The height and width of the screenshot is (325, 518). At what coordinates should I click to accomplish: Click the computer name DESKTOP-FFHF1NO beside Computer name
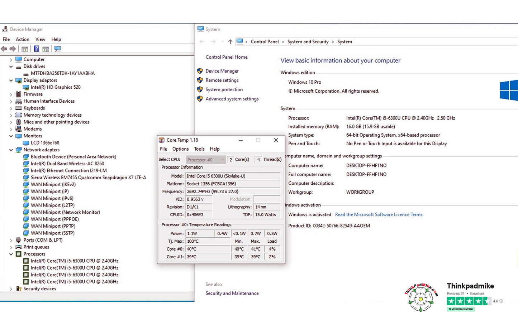point(366,166)
